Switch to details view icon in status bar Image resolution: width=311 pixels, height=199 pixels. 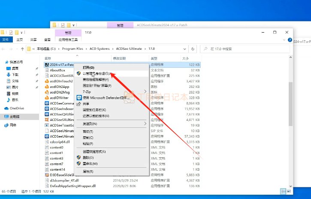(x=283, y=191)
